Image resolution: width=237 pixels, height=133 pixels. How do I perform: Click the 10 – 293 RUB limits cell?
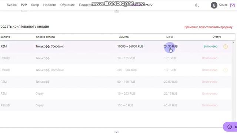[126, 93]
